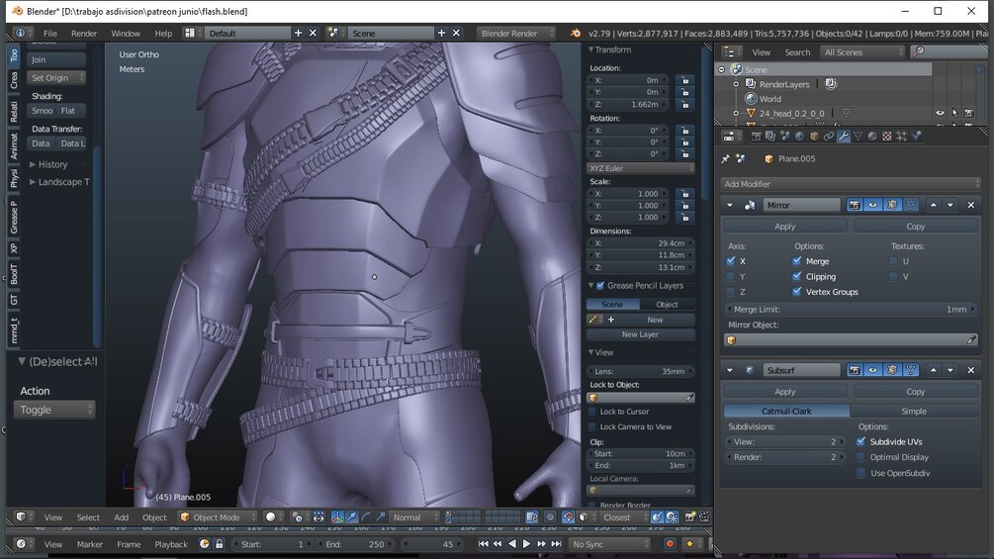Image resolution: width=994 pixels, height=559 pixels.
Task: Move the Mirror modifier up
Action: [x=933, y=205]
